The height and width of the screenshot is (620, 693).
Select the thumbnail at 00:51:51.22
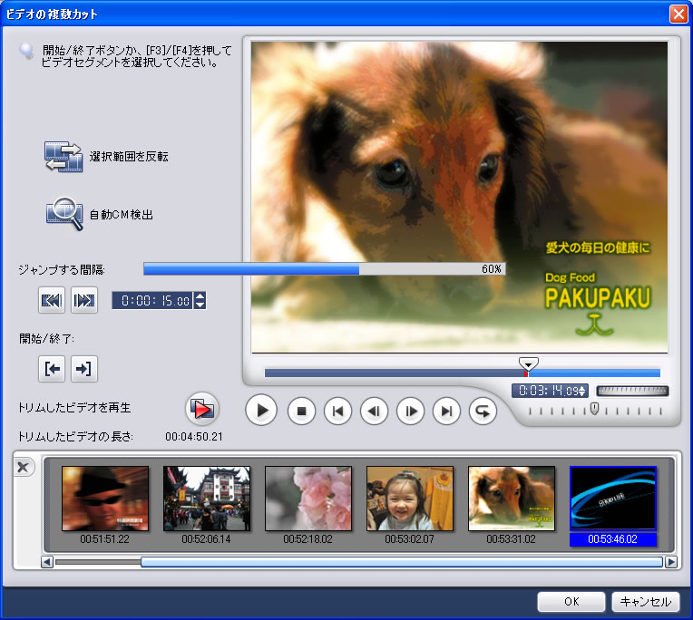pyautogui.click(x=105, y=499)
